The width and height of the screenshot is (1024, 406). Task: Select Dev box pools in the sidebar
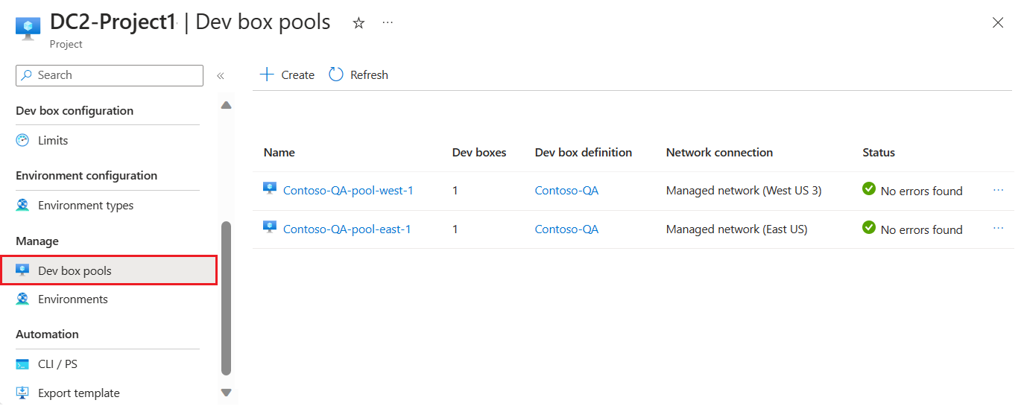109,270
